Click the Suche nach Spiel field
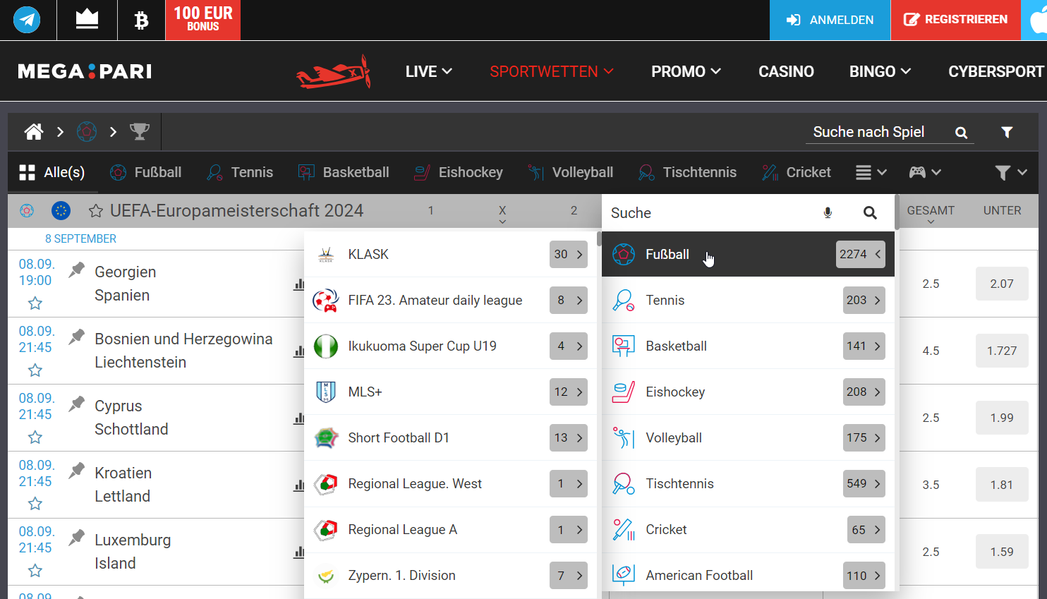 pyautogui.click(x=875, y=132)
